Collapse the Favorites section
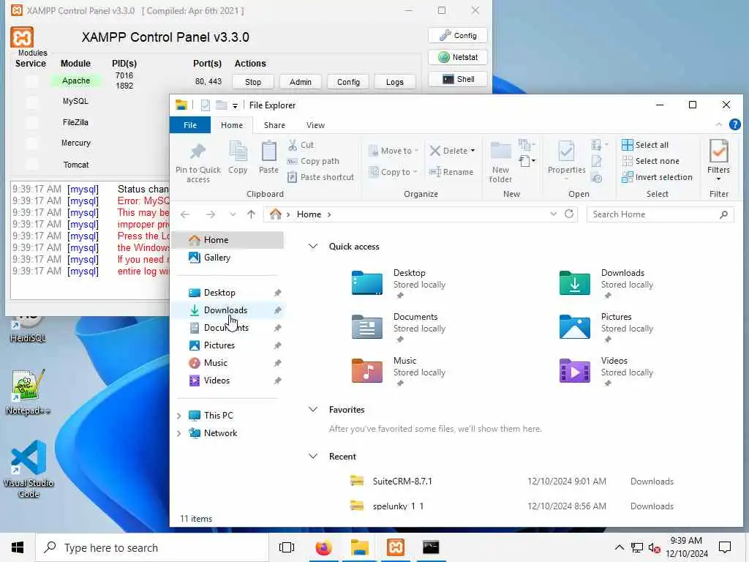749x562 pixels. (313, 410)
